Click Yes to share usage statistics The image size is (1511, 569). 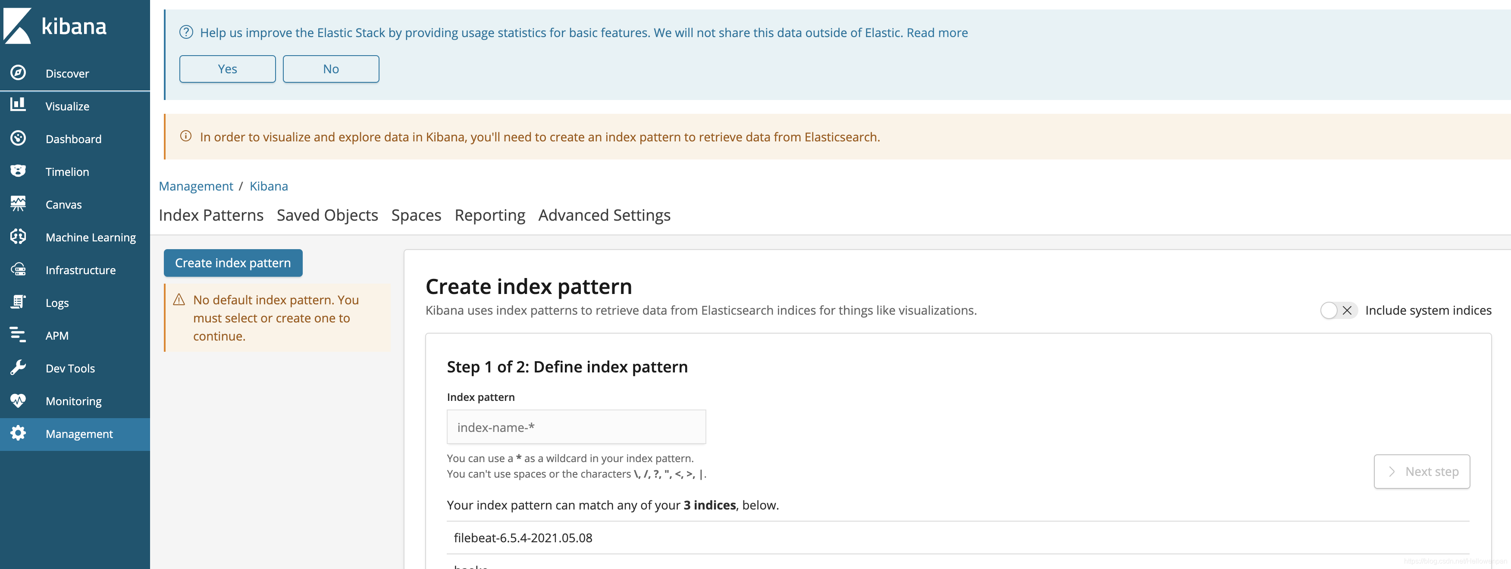click(228, 69)
